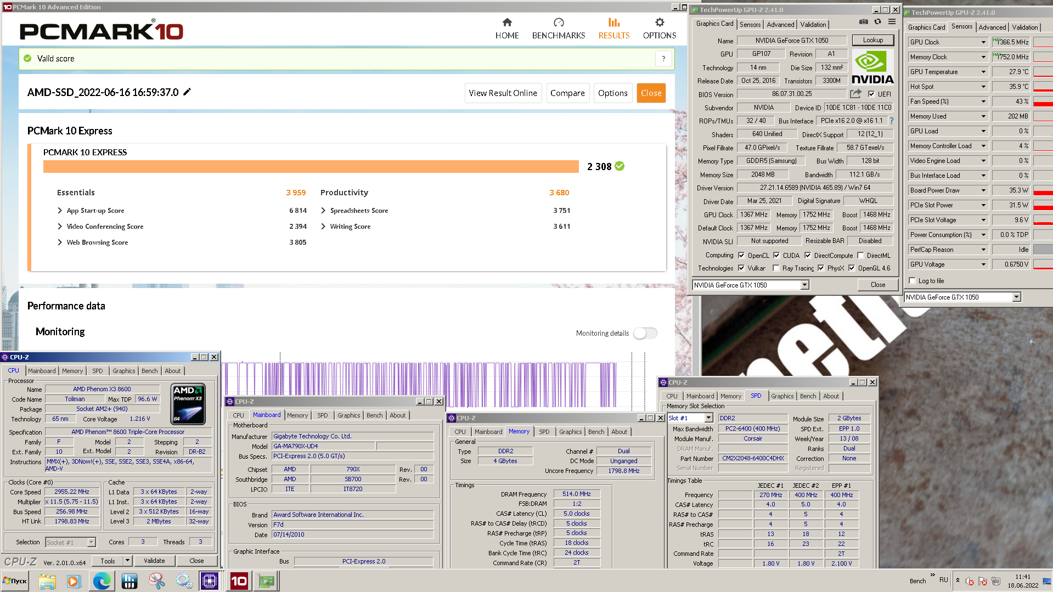Select the Validation tab in GPU-Z Sensors window
Image resolution: width=1053 pixels, height=592 pixels.
pos(1024,27)
